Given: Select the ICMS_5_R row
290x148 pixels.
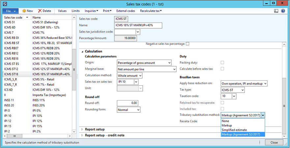Looking at the screenshot, I should click(37, 79).
